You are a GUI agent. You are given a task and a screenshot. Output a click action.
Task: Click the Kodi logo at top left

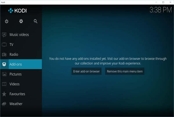17,11
